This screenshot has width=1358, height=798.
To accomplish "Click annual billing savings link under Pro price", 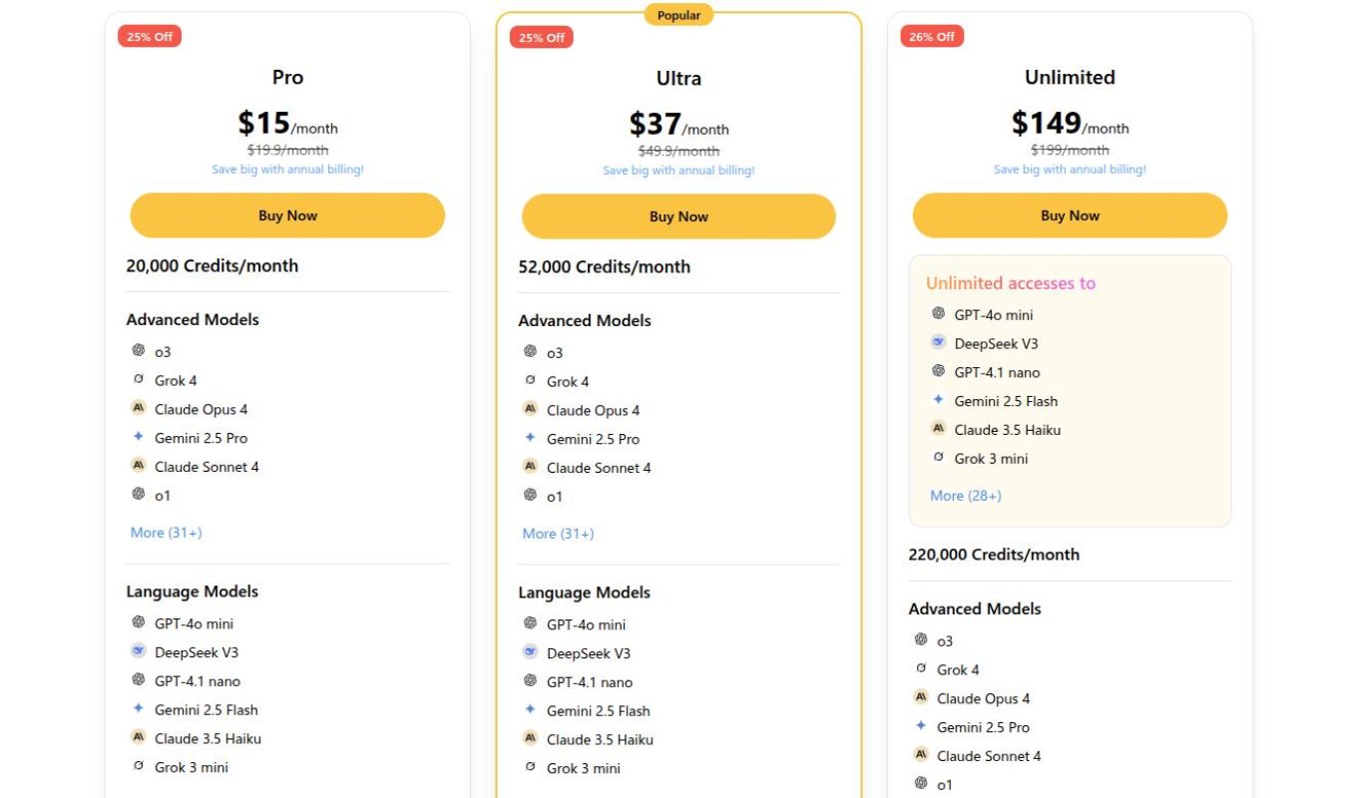I will 287,170.
